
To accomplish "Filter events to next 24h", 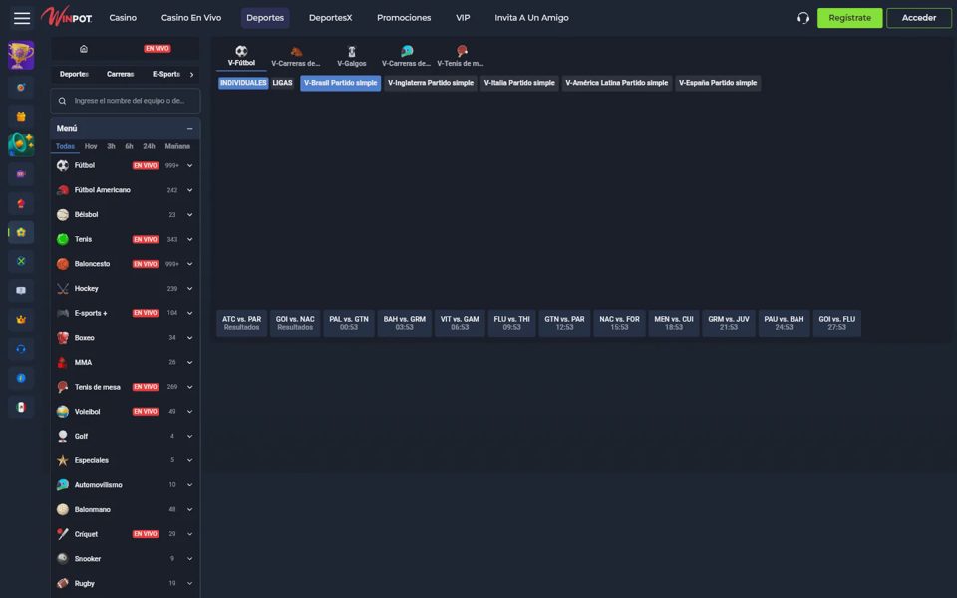I will point(149,146).
